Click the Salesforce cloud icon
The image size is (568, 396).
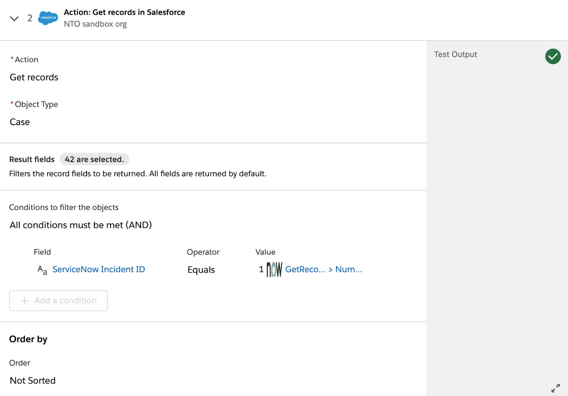point(48,18)
